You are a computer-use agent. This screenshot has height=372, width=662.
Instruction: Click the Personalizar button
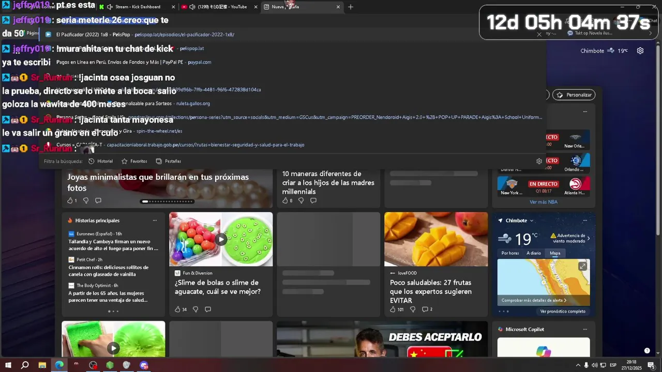(x=574, y=95)
